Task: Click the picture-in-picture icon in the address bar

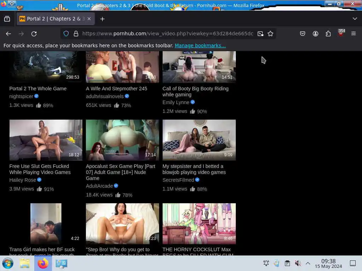Action: (x=261, y=34)
